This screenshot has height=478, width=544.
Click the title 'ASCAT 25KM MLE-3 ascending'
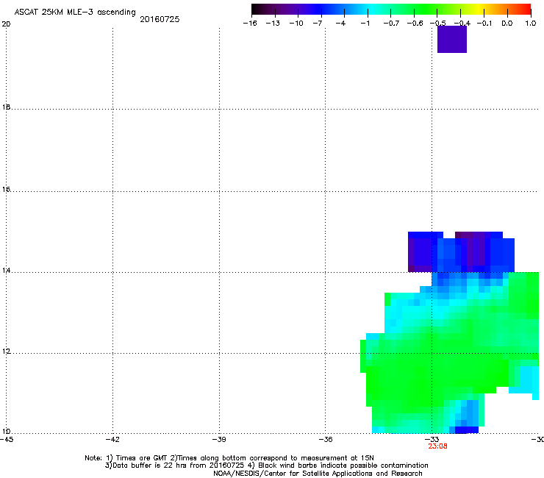(x=75, y=13)
